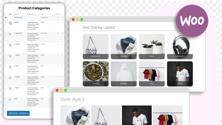Viewport: 222px width, 125px height.
Task: Click the Sweater row thumbnail image
Action: tap(10, 78)
